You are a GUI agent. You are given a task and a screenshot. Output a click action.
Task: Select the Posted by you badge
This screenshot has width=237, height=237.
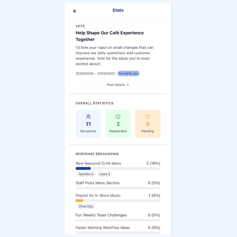[128, 73]
